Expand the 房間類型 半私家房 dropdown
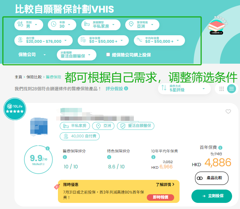The width and height of the screenshot is (240, 209). point(101,24)
